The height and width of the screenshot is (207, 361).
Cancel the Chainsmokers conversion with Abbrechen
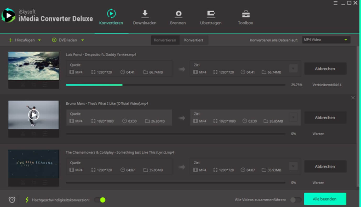[325, 166]
